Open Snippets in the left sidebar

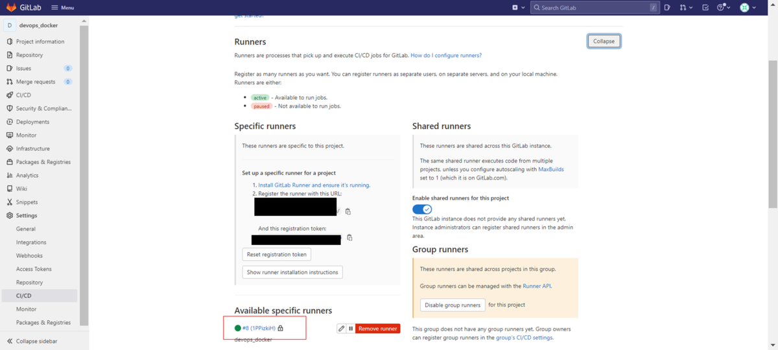pos(27,202)
